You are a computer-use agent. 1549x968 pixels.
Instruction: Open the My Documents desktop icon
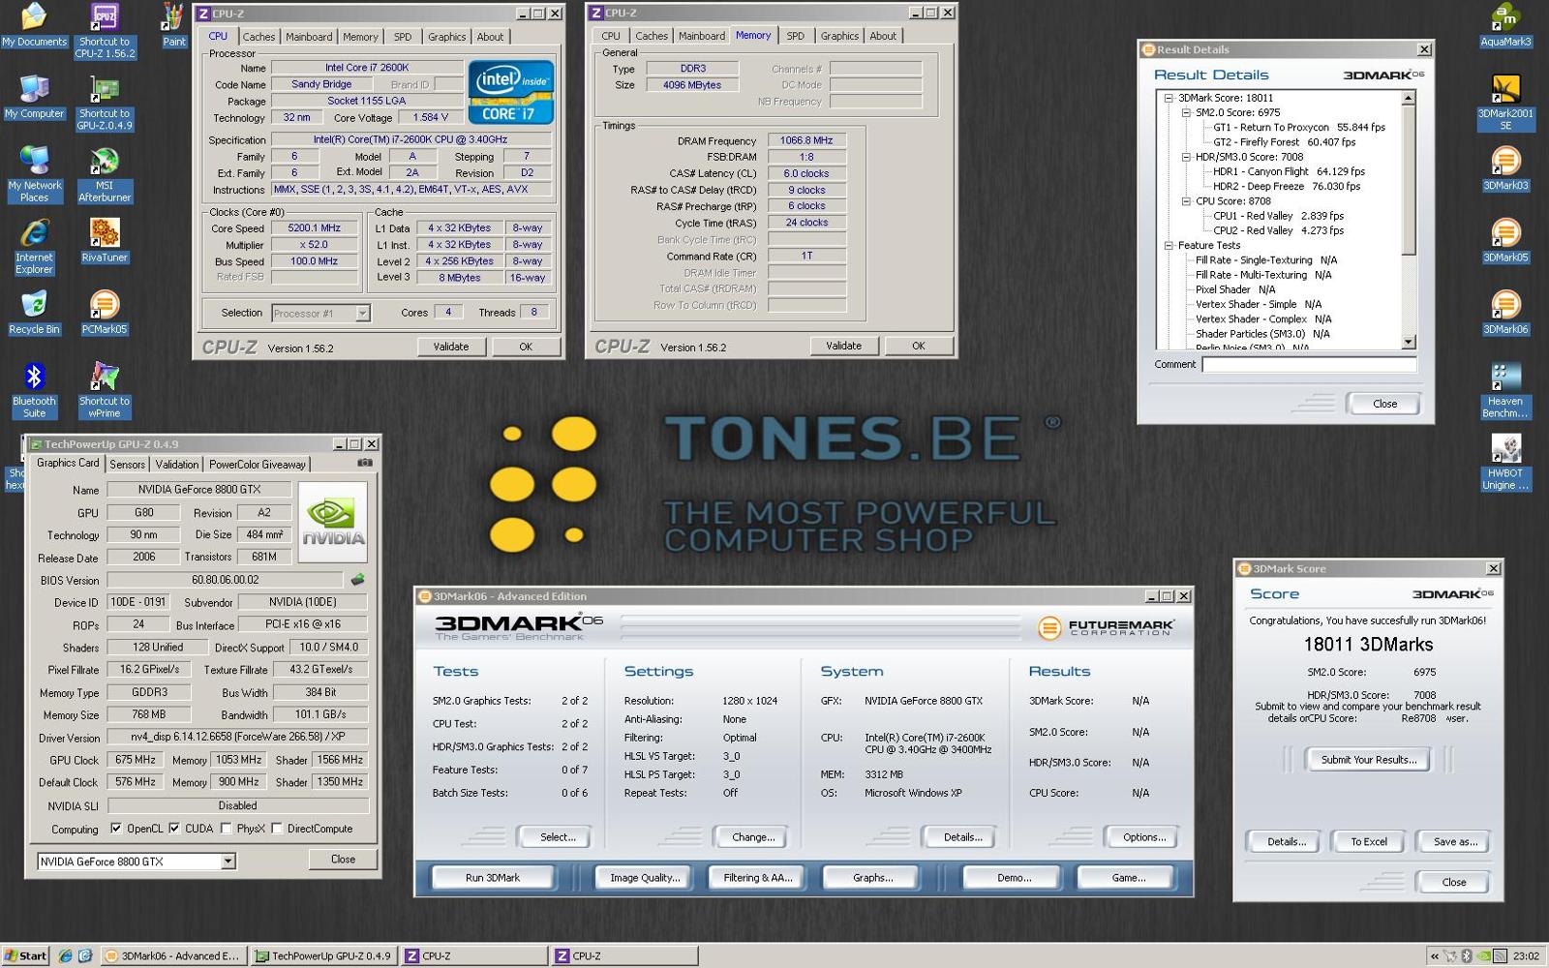pyautogui.click(x=34, y=26)
